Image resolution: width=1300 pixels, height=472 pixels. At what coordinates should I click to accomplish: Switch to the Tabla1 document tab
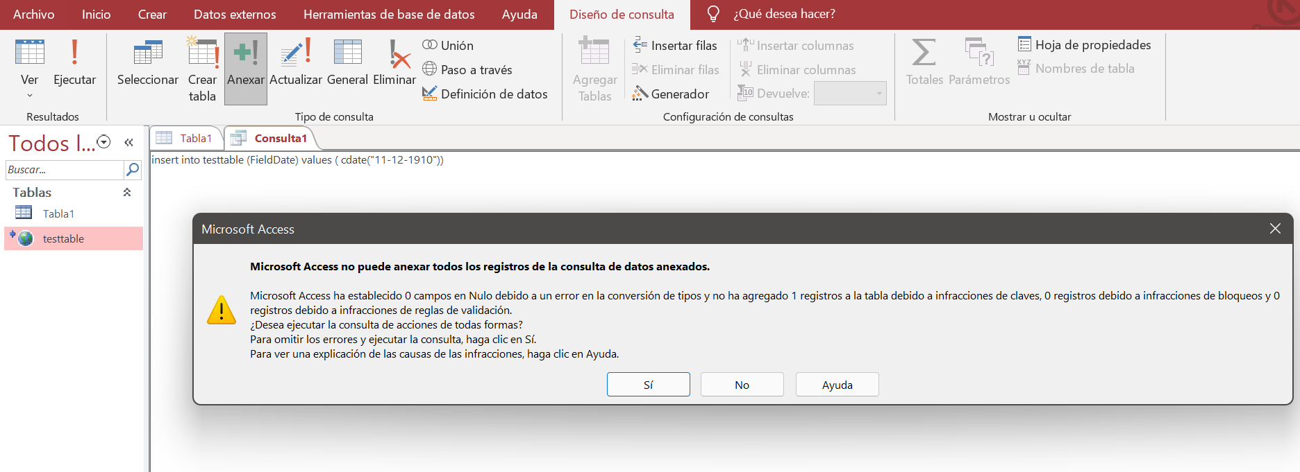click(x=186, y=139)
